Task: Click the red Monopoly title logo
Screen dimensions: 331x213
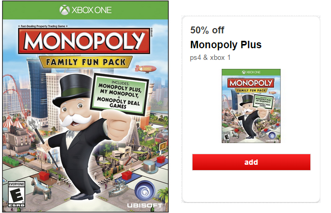Action: pyautogui.click(x=84, y=41)
